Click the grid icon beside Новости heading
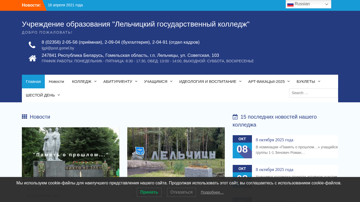This screenshot has height=202, width=360. (x=25, y=117)
